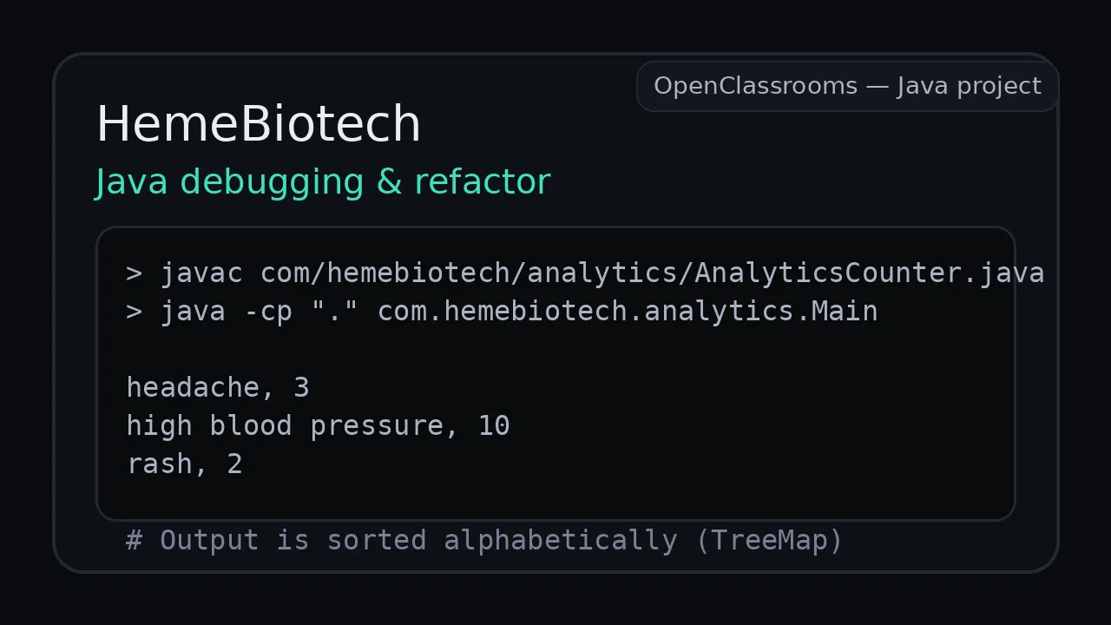The height and width of the screenshot is (625, 1111).
Task: Click the count 10 value
Action: [494, 425]
